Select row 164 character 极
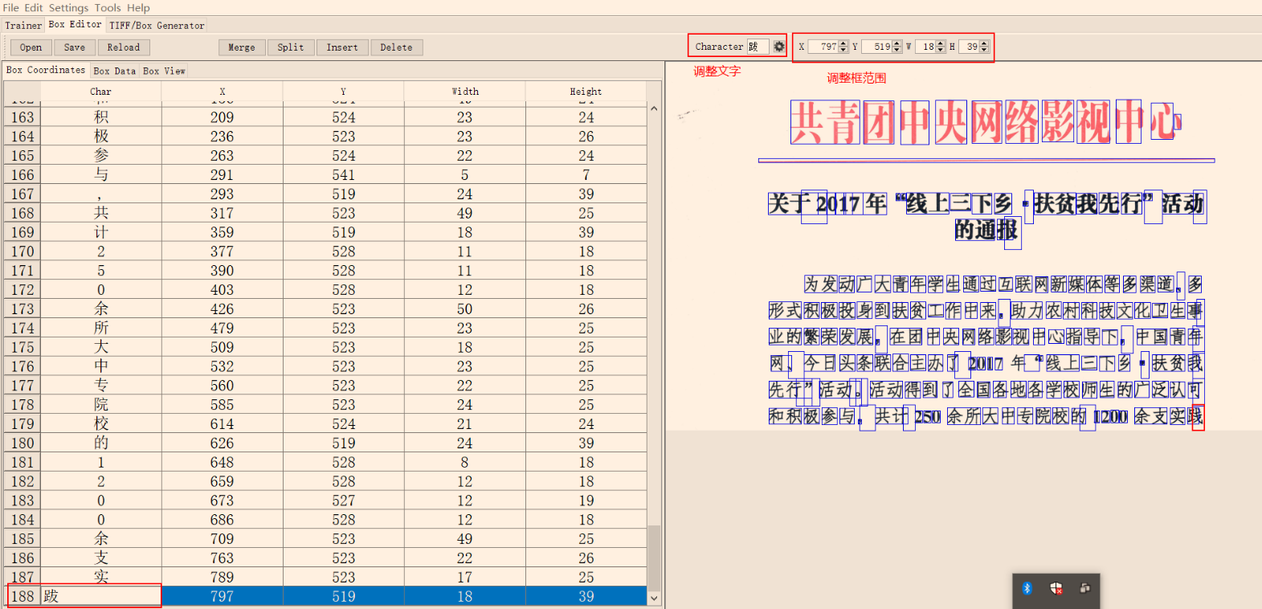This screenshot has height=609, width=1262. pyautogui.click(x=101, y=137)
